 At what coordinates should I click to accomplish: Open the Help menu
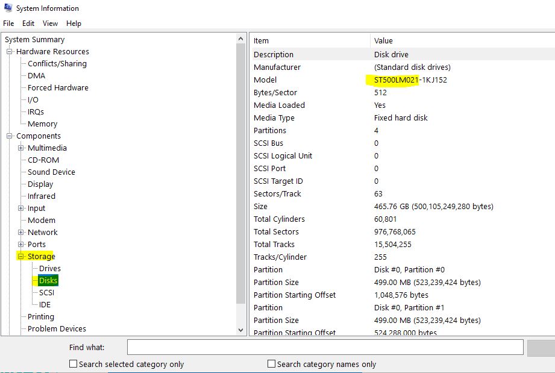click(74, 24)
